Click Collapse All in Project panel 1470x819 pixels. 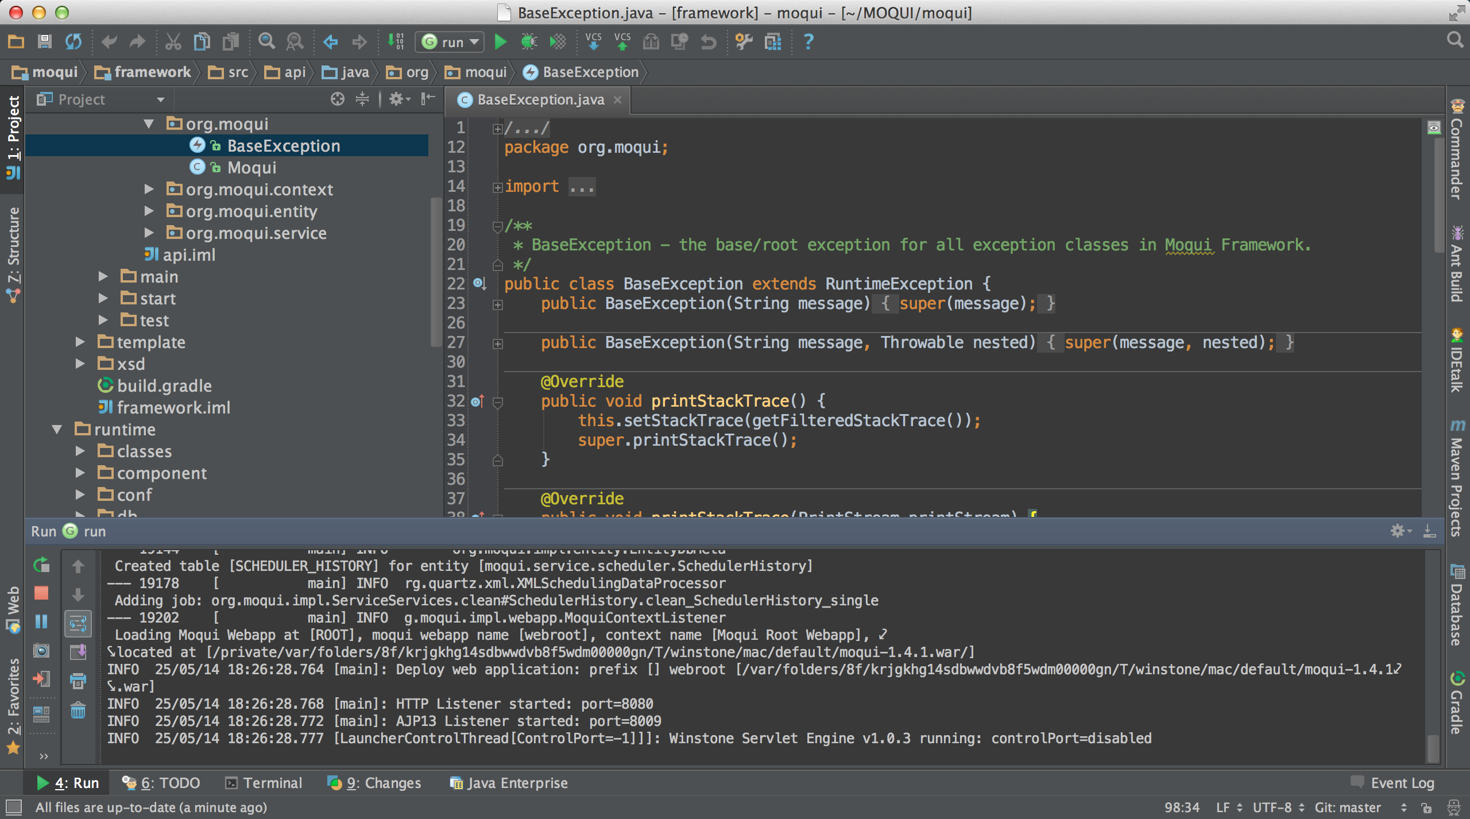tap(362, 99)
